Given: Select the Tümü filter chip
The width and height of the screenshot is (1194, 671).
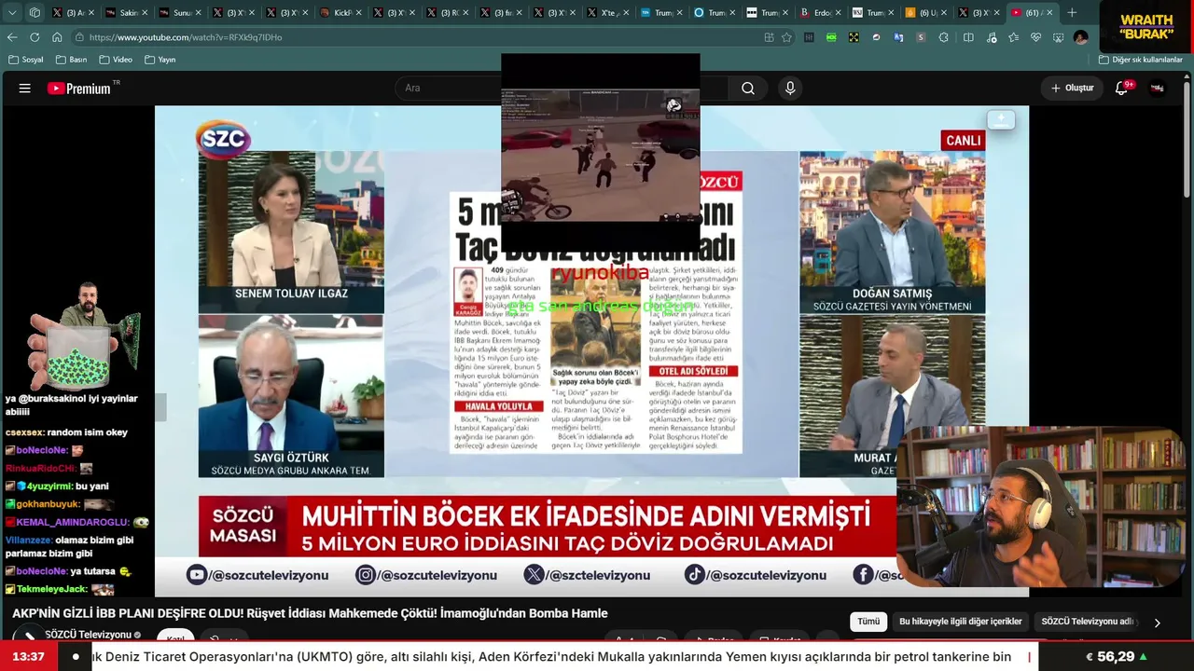Looking at the screenshot, I should 868,622.
